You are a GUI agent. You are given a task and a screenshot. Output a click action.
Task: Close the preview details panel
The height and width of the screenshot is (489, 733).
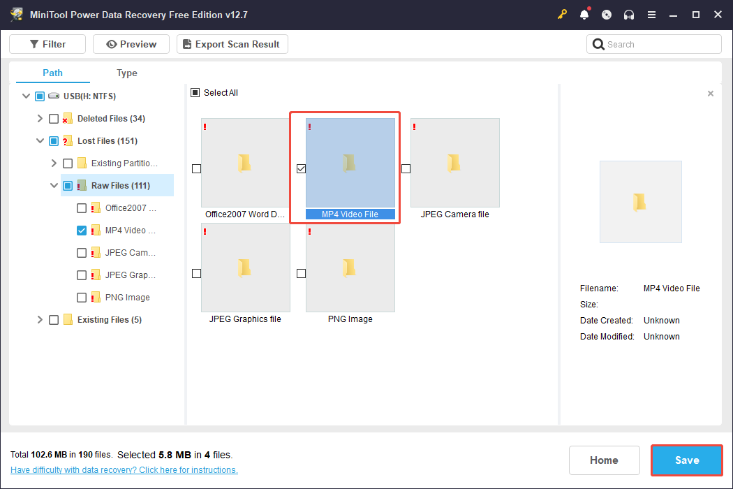coord(711,94)
